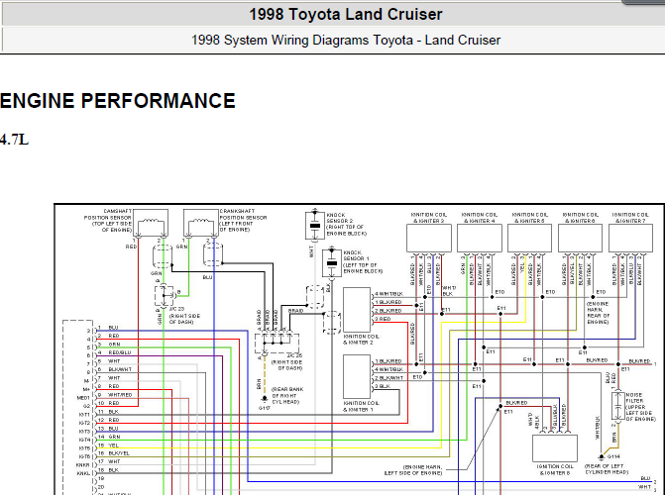Click connector pin label '13 BLU'

point(109,429)
